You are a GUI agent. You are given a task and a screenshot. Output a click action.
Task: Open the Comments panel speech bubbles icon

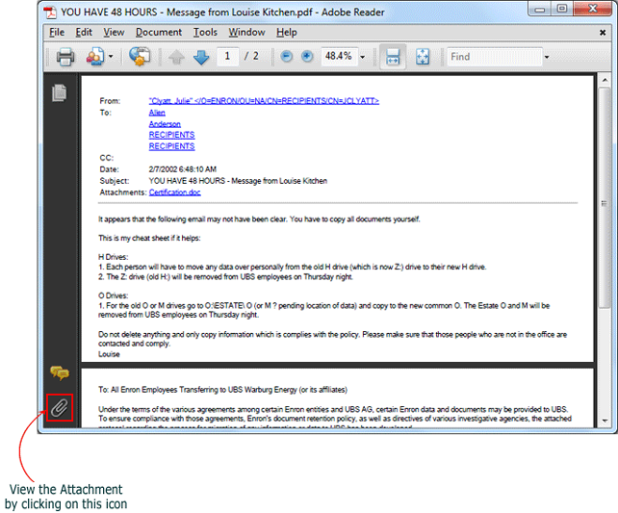(60, 372)
